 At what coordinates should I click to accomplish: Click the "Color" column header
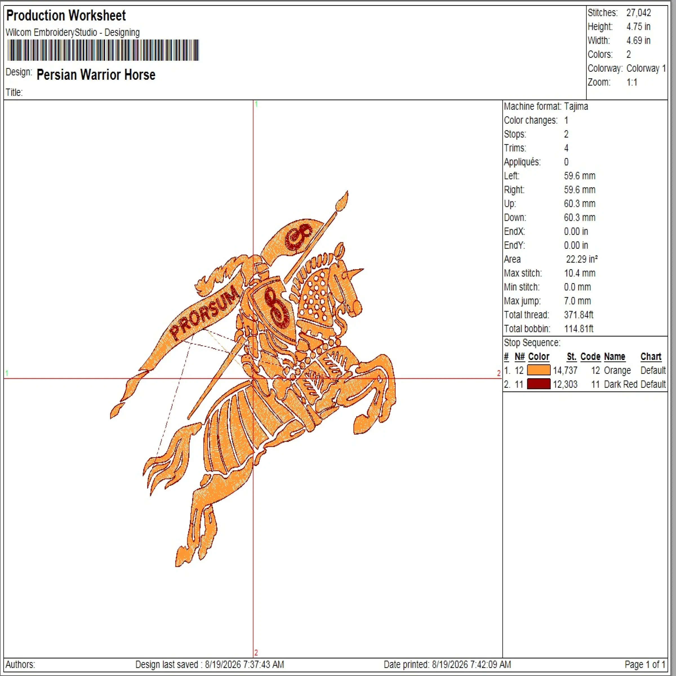coord(539,357)
